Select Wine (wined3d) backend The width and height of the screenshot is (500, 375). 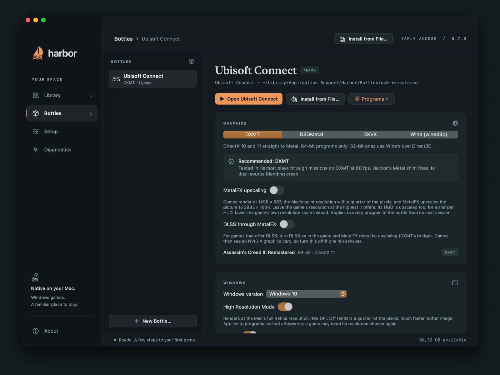429,134
